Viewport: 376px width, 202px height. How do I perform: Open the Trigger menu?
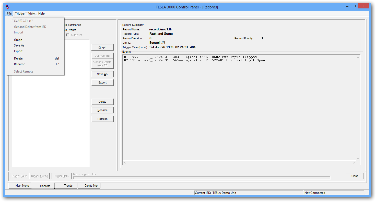click(x=20, y=14)
